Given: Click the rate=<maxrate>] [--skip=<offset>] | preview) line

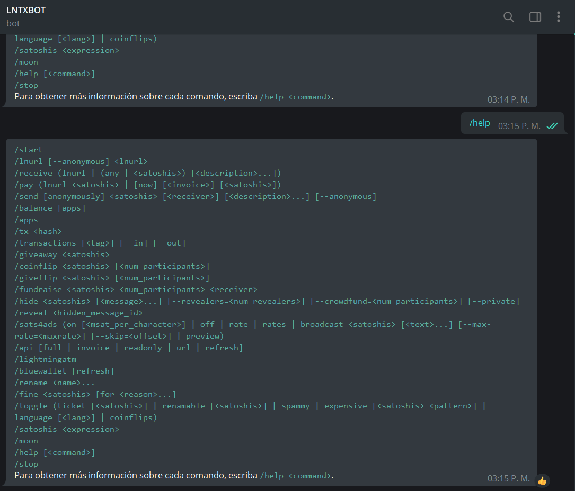Looking at the screenshot, I should pyautogui.click(x=119, y=336).
